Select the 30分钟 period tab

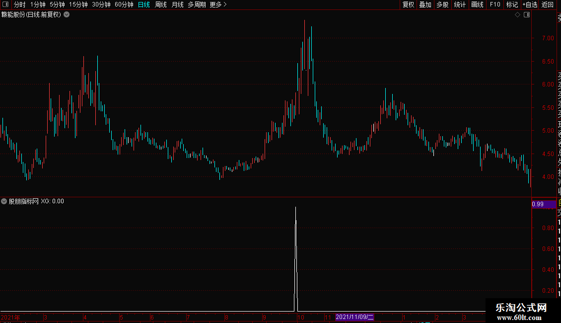[101, 4]
